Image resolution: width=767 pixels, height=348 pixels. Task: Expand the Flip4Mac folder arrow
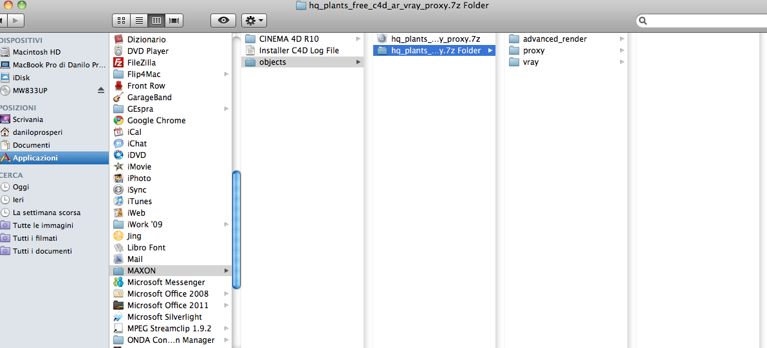(x=226, y=74)
